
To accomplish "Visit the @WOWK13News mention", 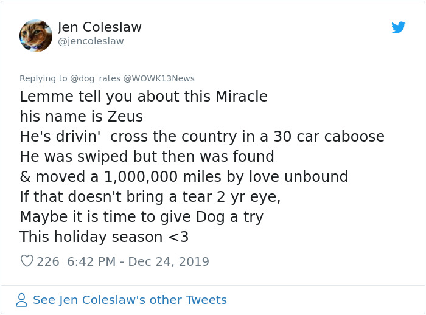I will tap(159, 78).
